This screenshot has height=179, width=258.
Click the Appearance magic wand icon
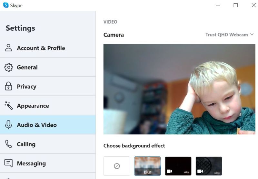(x=9, y=105)
